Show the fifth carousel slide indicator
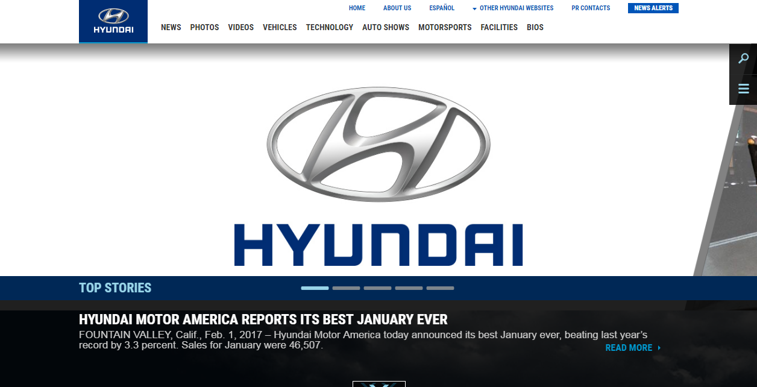The image size is (757, 387). [440, 288]
